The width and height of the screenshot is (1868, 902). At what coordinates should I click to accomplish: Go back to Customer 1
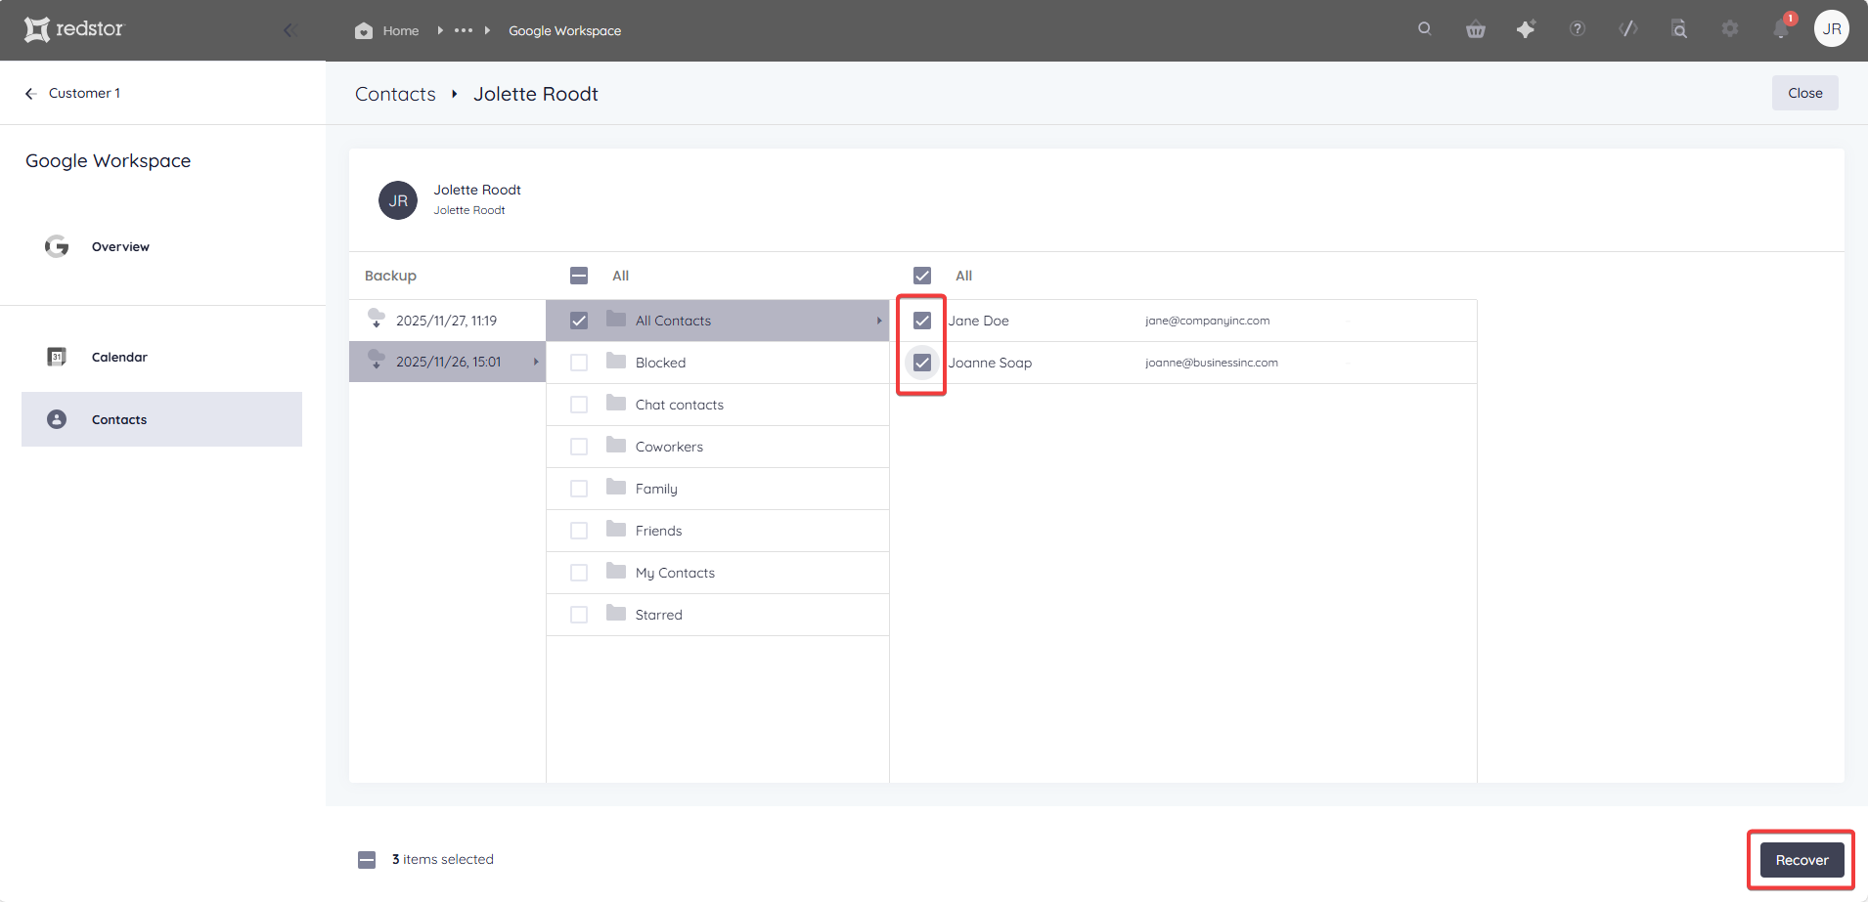pos(84,94)
